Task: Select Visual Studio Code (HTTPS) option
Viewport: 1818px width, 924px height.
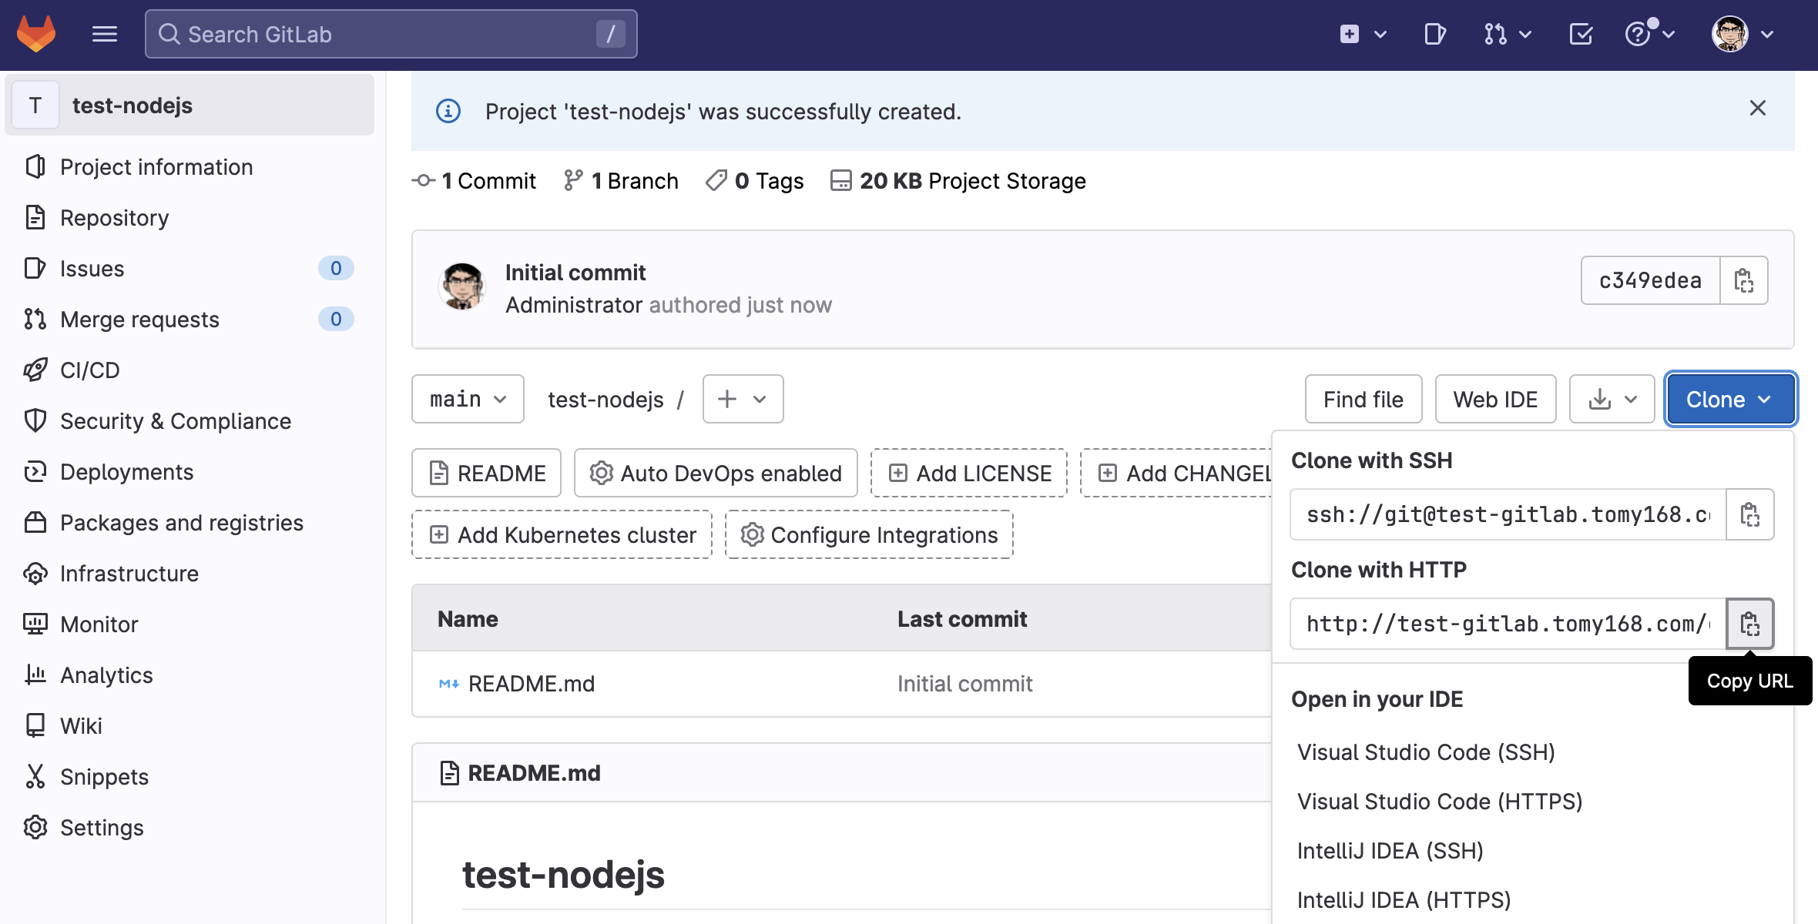Action: pyautogui.click(x=1439, y=802)
